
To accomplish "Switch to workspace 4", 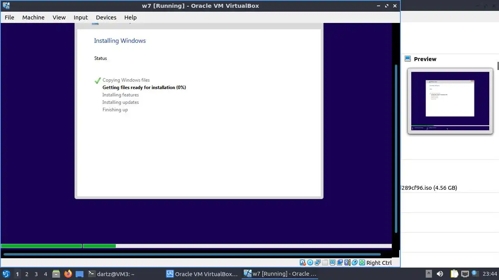I will point(45,274).
